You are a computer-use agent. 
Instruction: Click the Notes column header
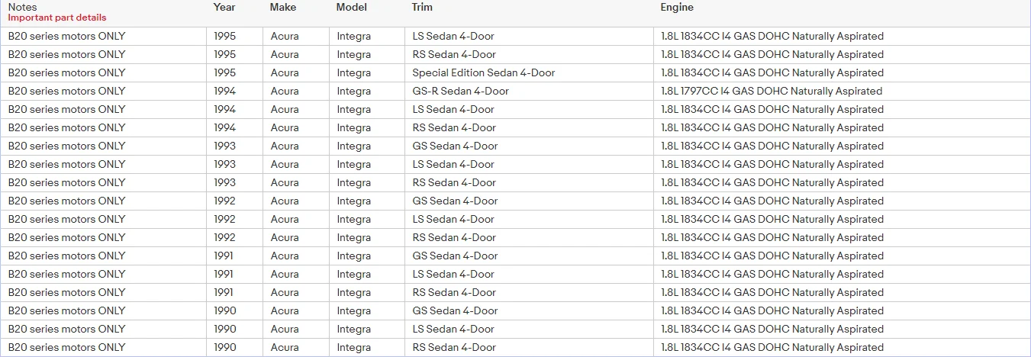pos(22,7)
